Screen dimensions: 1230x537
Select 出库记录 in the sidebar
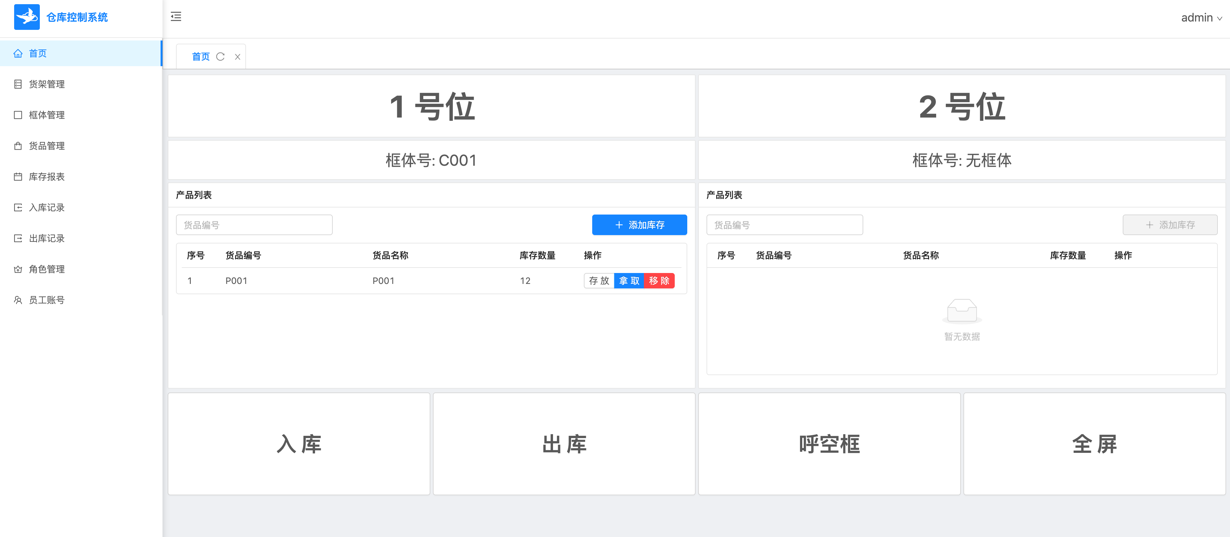(x=46, y=239)
